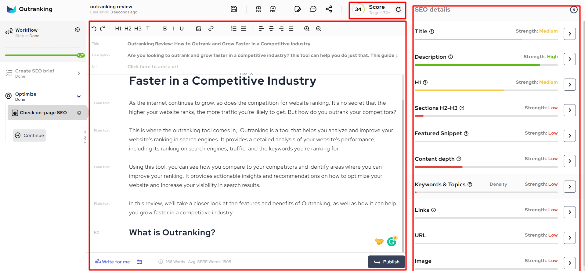
Task: Collapse the Optimize workflow step
Action: pyautogui.click(x=79, y=97)
